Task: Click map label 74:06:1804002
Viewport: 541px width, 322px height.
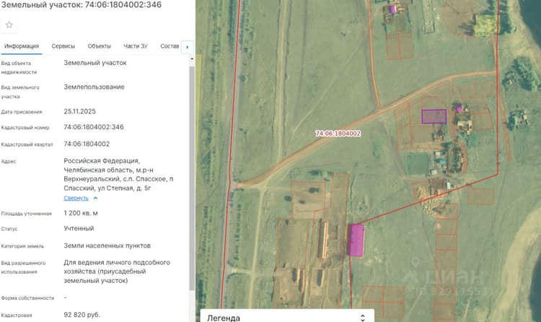Action: [x=338, y=134]
